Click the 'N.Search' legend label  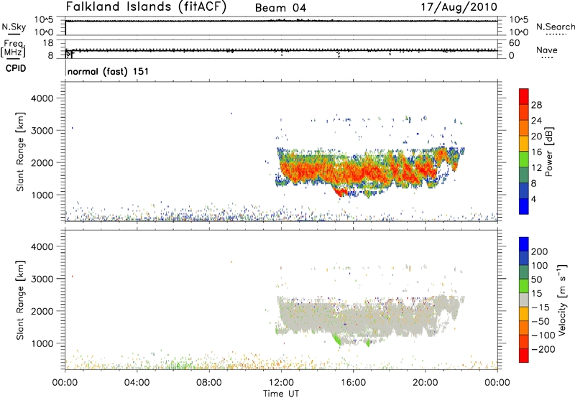[x=555, y=27]
